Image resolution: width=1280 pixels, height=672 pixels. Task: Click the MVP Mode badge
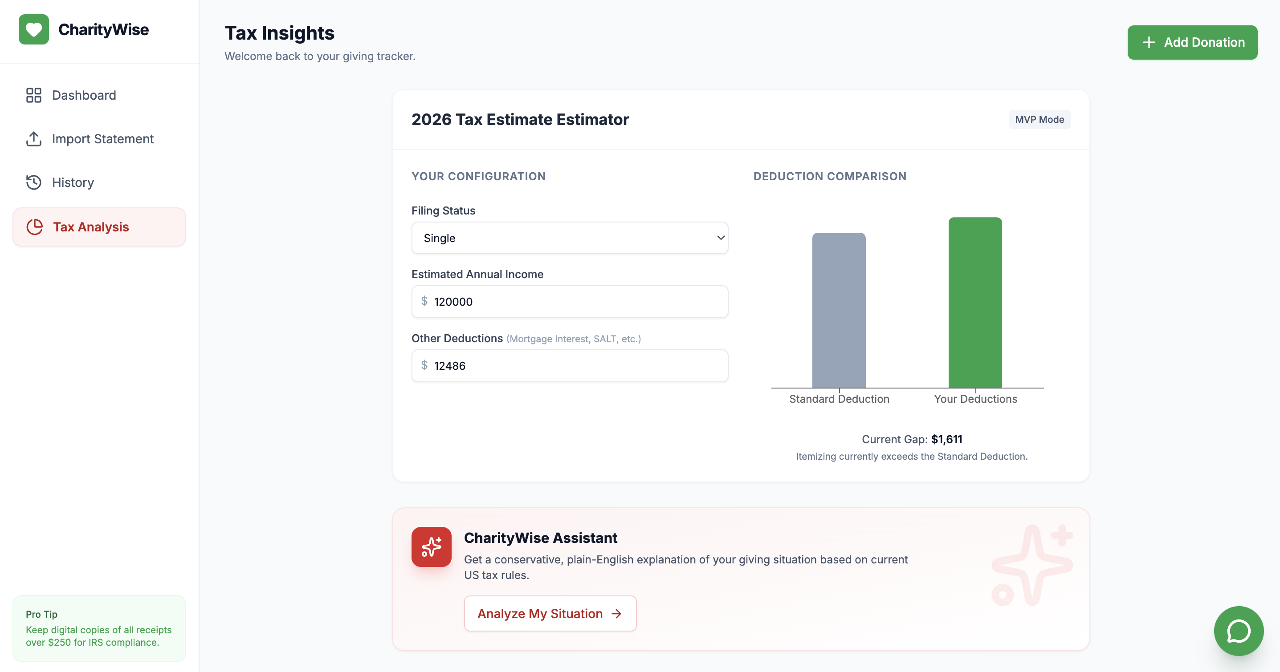tap(1039, 119)
